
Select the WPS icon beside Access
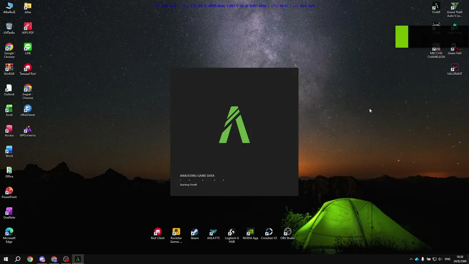click(x=27, y=131)
